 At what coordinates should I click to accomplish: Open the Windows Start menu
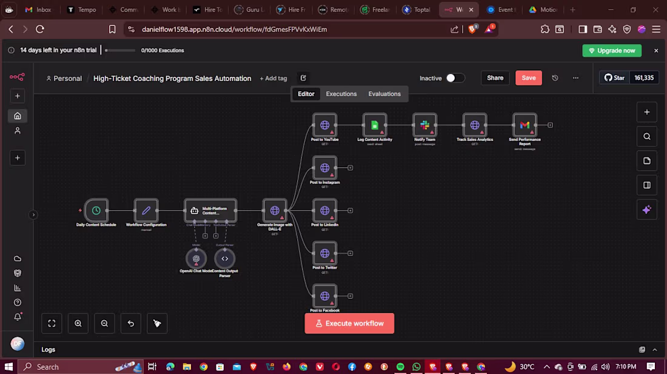[8, 367]
